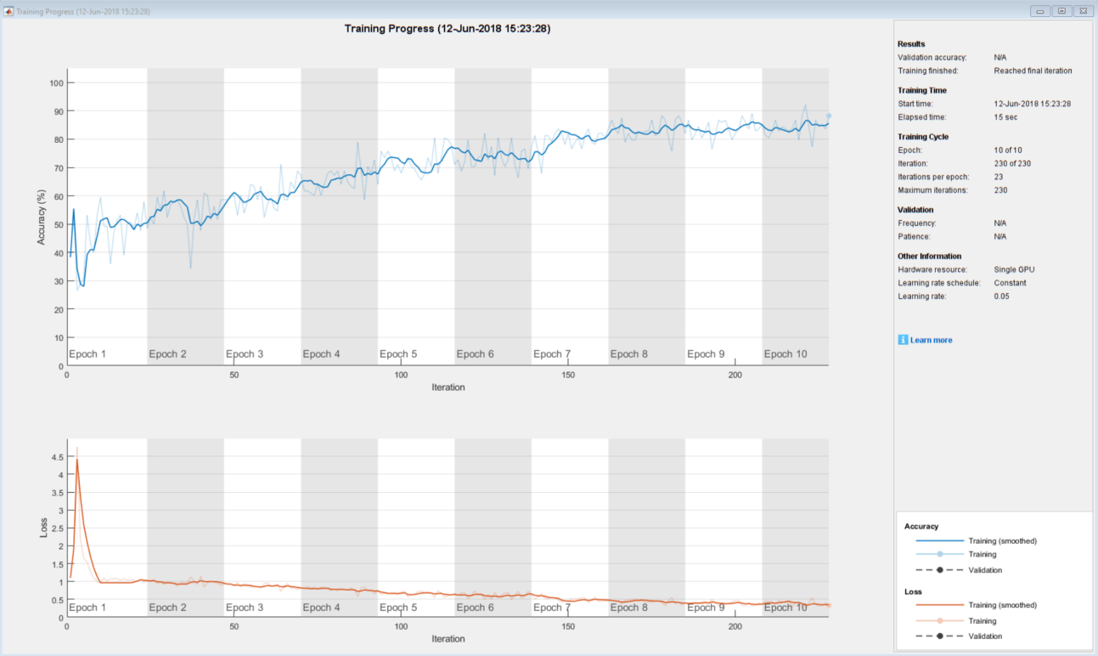Image resolution: width=1098 pixels, height=656 pixels.
Task: Click Accuracy legend Training (smoothed) entry
Action: [x=977, y=540]
